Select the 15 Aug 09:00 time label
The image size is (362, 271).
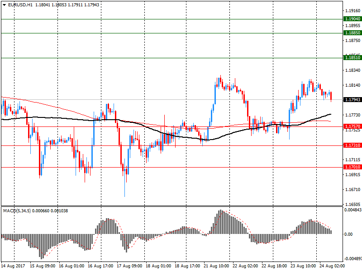[43, 266]
